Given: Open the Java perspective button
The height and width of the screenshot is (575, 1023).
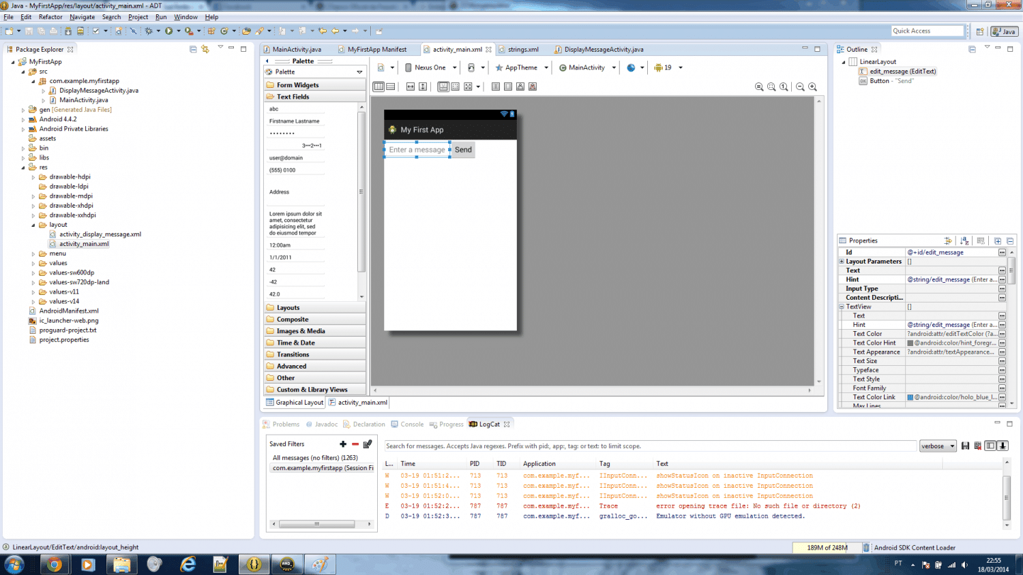Looking at the screenshot, I should point(1005,31).
